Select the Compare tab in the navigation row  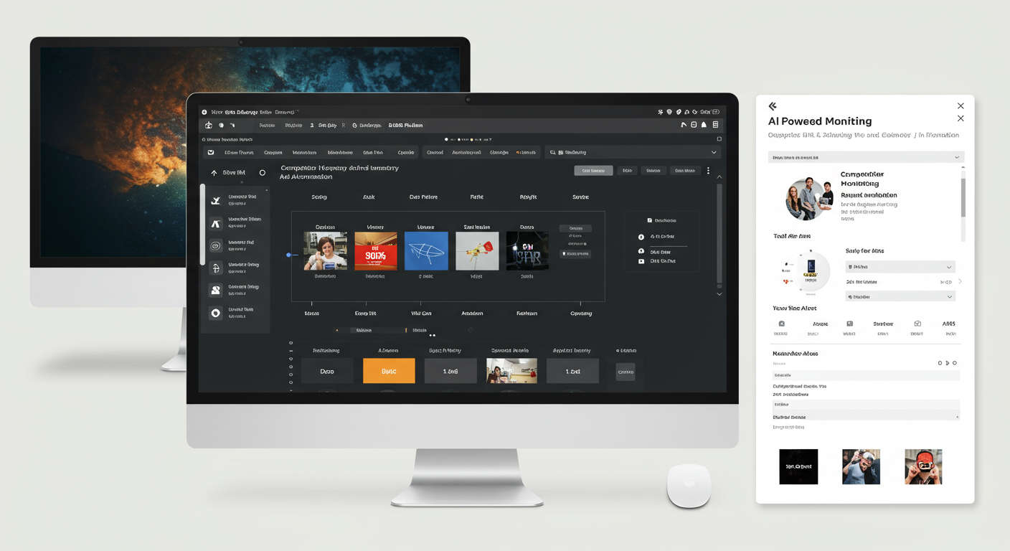click(x=273, y=152)
